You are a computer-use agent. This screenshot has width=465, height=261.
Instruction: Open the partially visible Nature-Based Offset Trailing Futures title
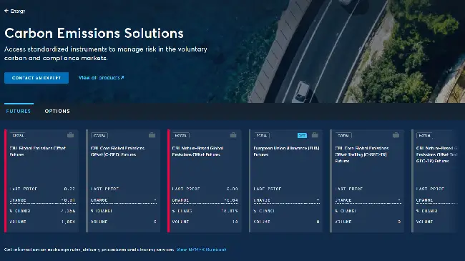pos(436,154)
